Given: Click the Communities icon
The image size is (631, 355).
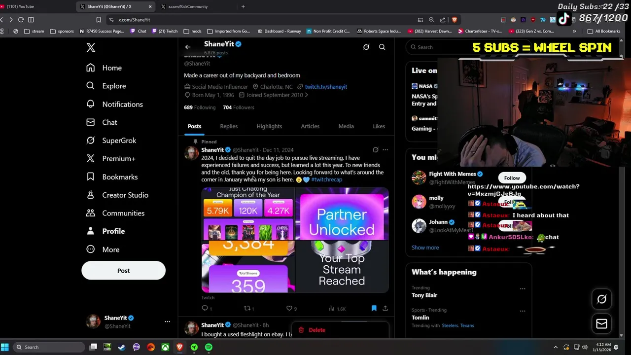Looking at the screenshot, I should (90, 213).
